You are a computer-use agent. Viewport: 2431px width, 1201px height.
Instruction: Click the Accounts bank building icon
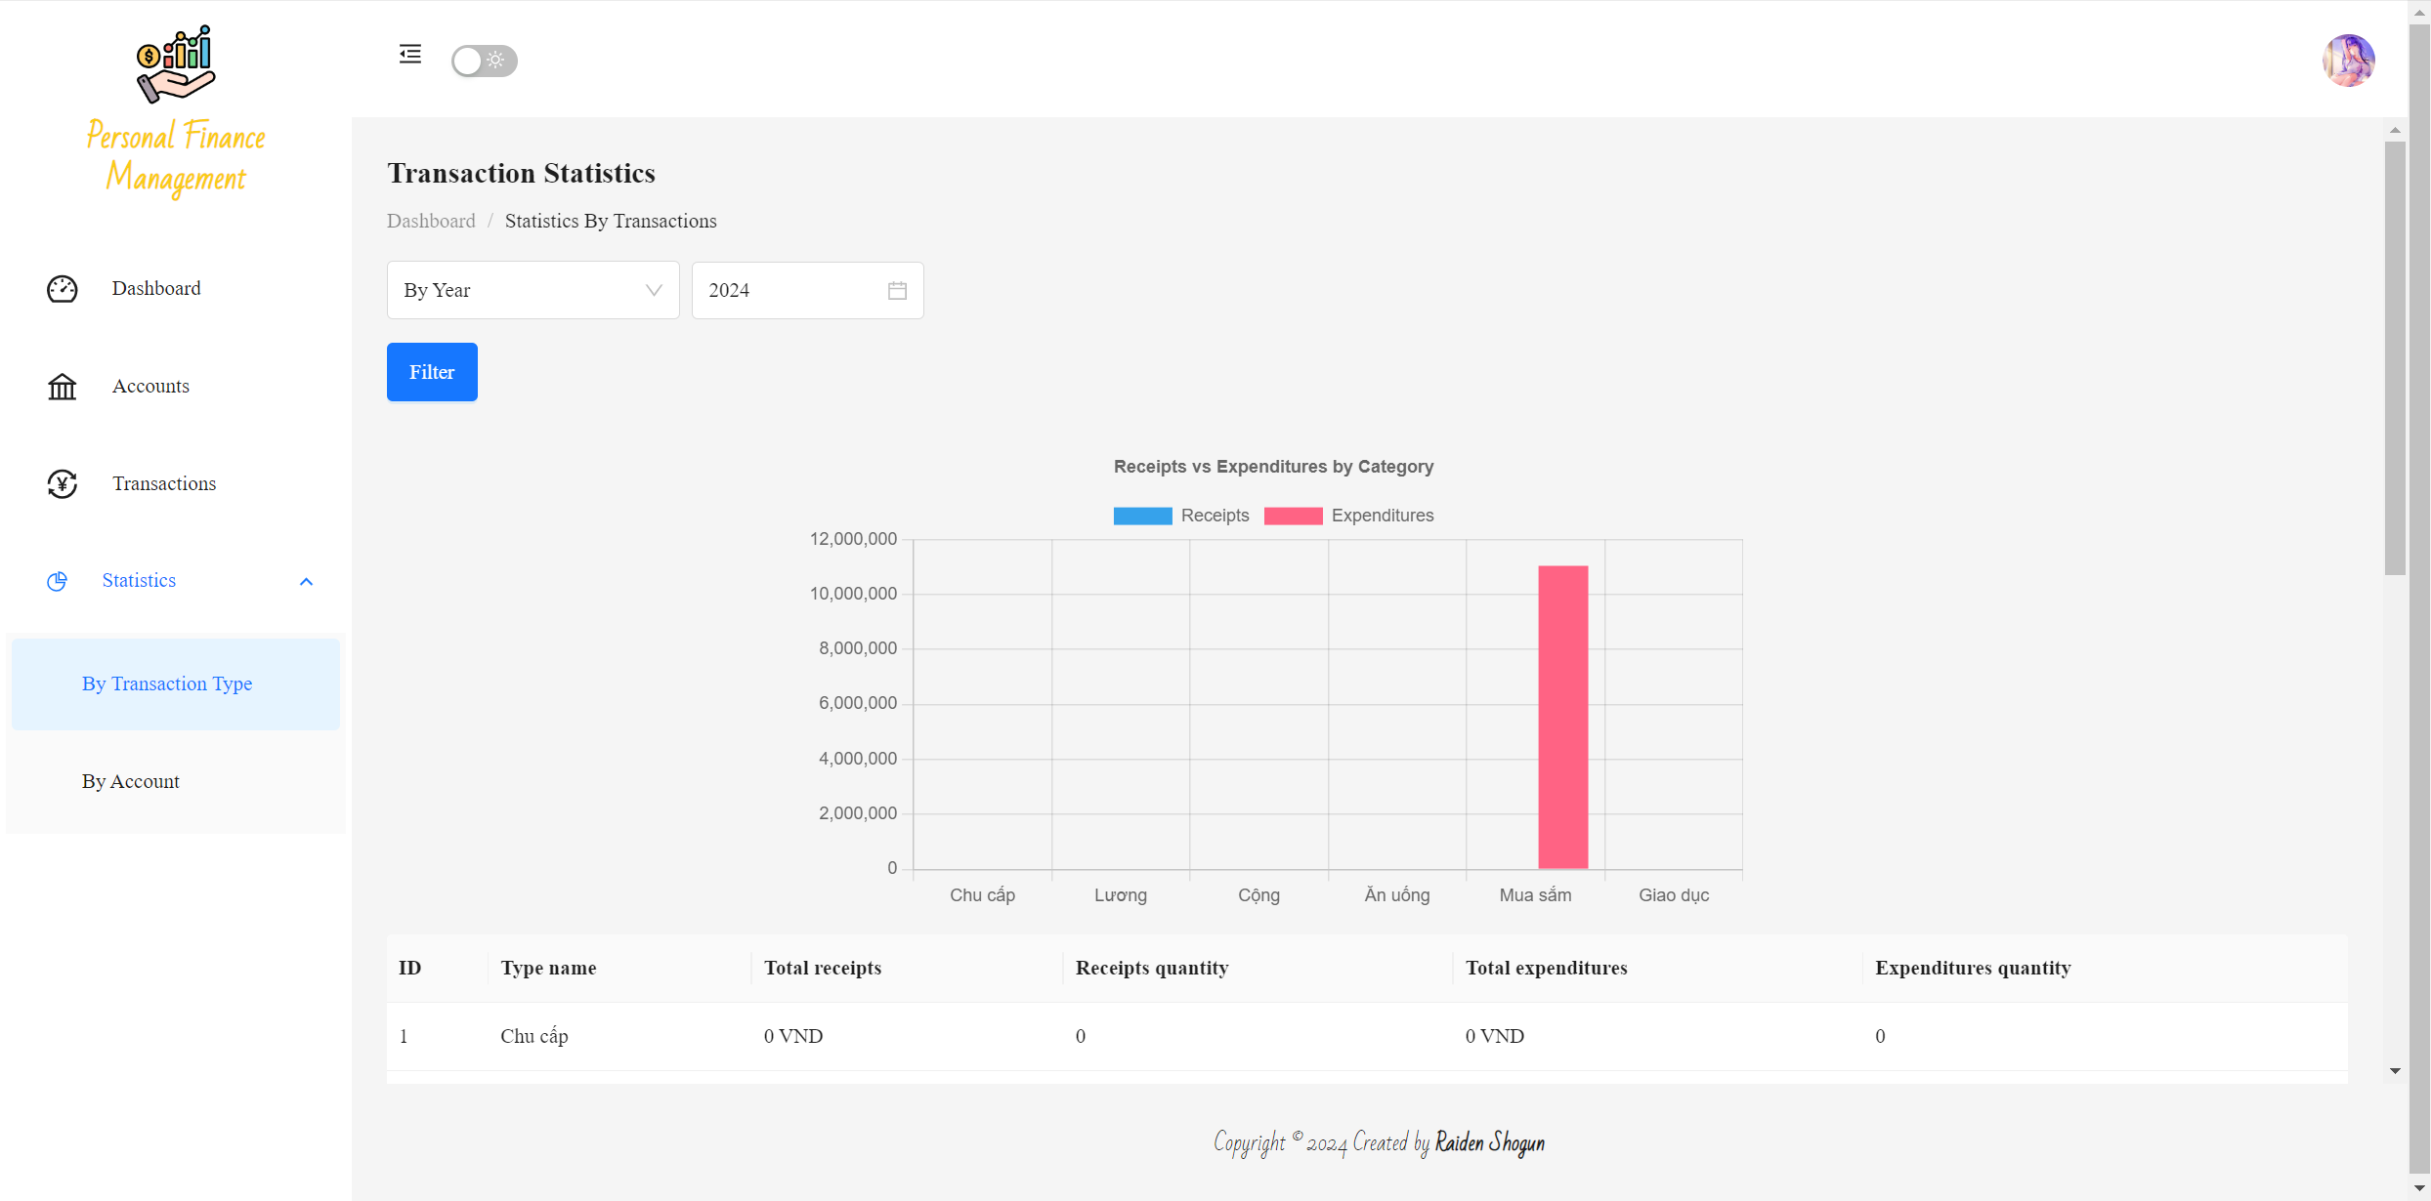(63, 387)
